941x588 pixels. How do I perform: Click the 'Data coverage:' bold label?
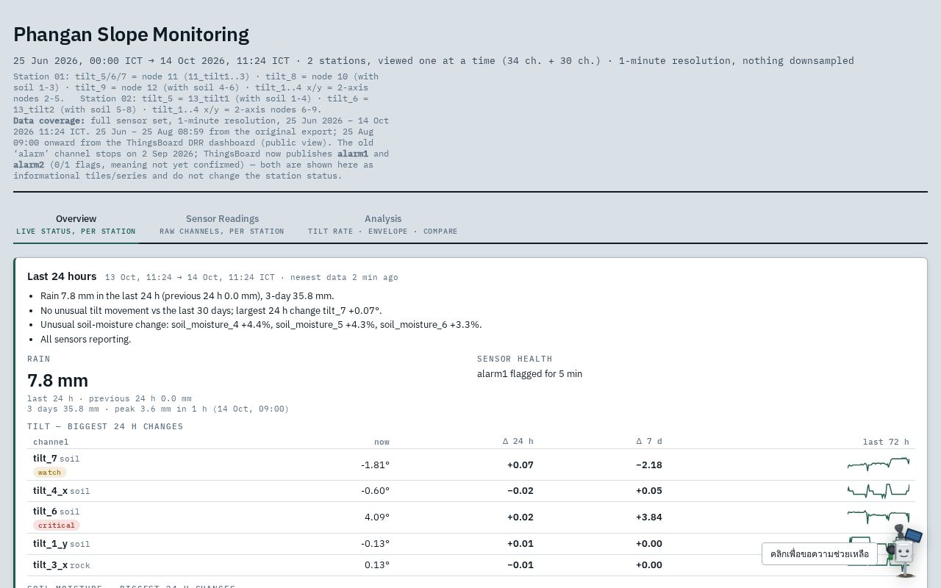(x=49, y=121)
